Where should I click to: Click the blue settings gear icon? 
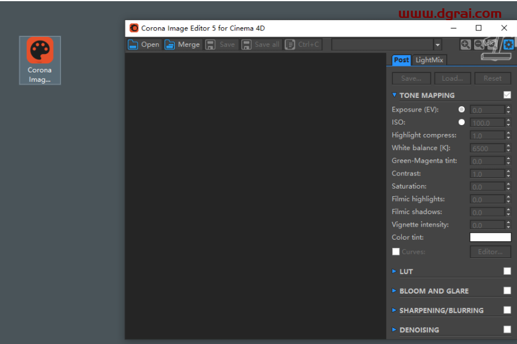point(509,44)
